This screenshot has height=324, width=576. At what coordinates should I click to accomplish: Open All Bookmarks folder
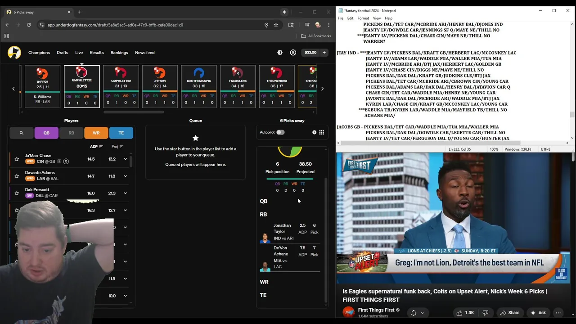[316, 36]
